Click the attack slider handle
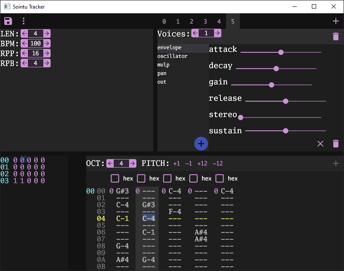The image size is (344, 271). [281, 52]
